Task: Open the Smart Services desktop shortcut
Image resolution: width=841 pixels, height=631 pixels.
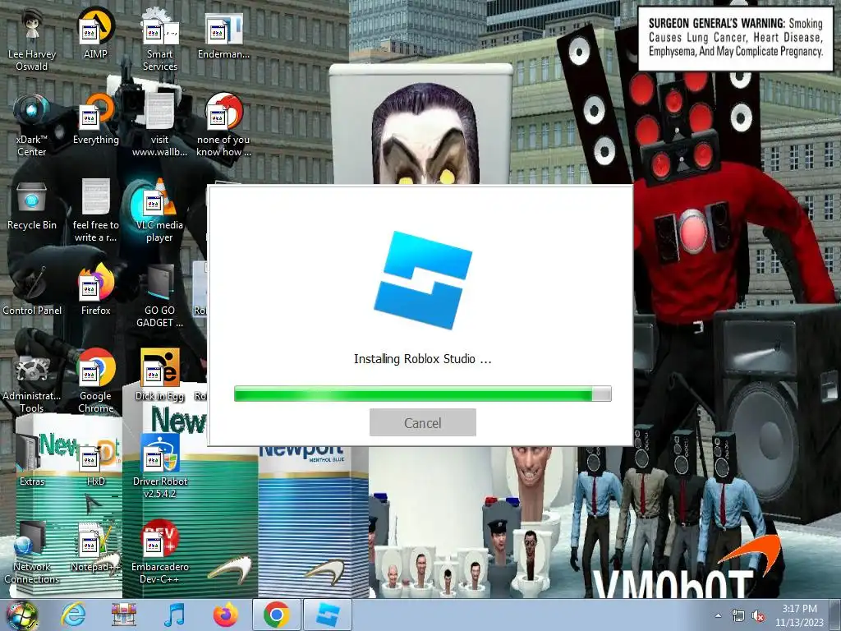Action: (x=160, y=39)
